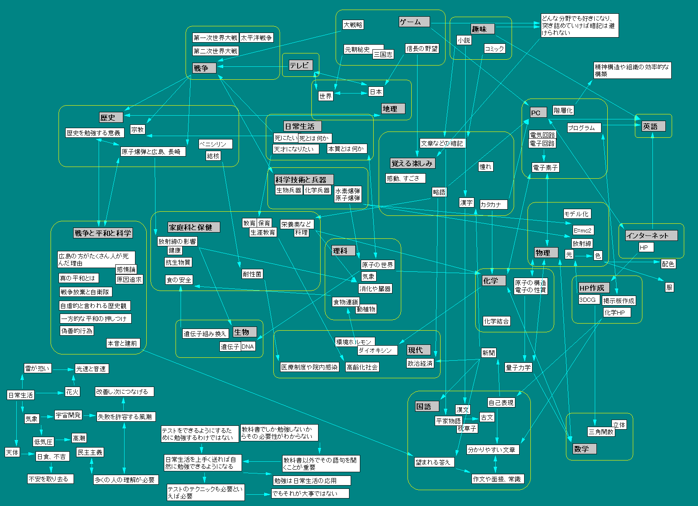Select the HP作成 heading node

coord(594,288)
